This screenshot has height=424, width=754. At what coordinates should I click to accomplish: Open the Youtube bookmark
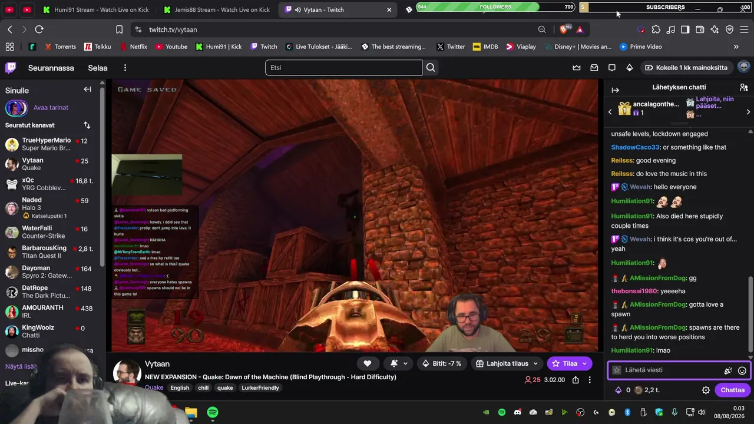click(x=171, y=47)
